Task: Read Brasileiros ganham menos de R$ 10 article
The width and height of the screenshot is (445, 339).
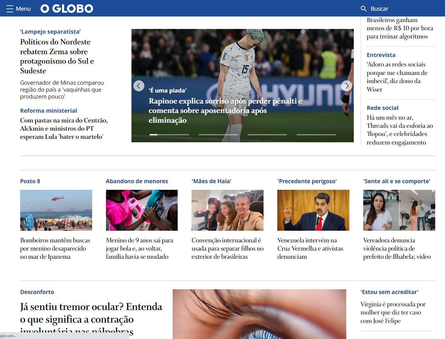Action: coord(400,28)
